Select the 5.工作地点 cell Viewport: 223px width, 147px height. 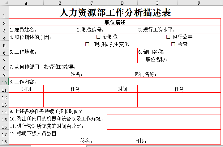(23, 52)
